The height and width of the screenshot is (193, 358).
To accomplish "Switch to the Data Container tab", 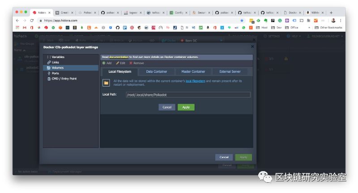I will 156,71.
